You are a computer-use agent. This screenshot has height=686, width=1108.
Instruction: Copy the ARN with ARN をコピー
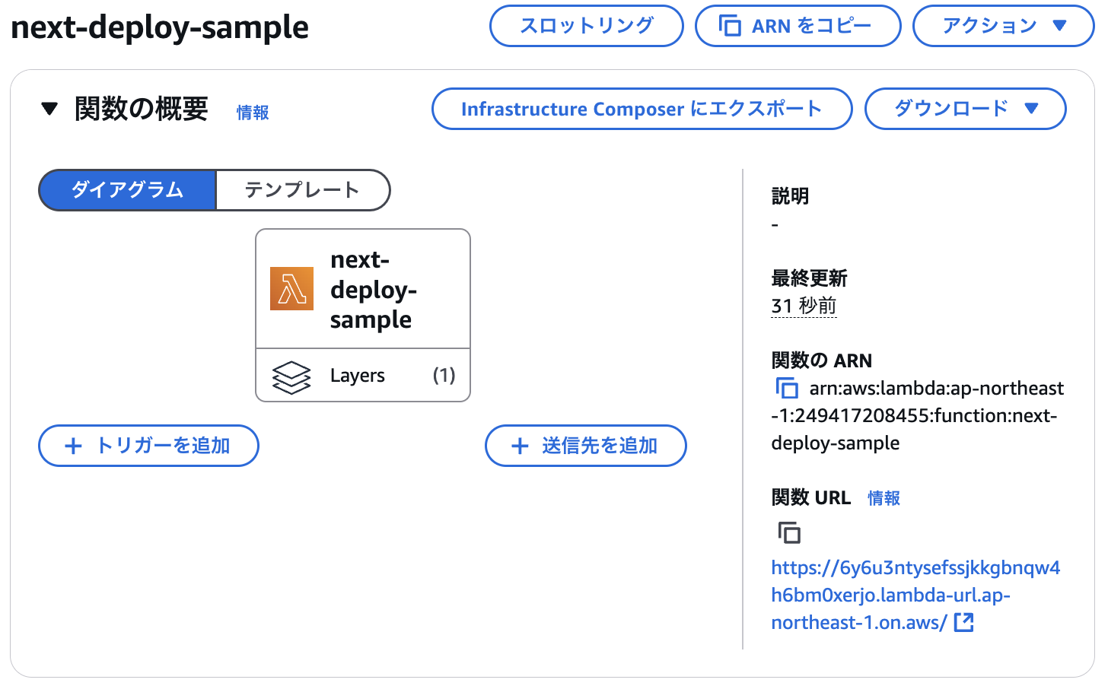point(798,26)
